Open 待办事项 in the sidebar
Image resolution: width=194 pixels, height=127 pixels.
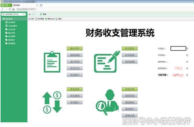point(10,22)
